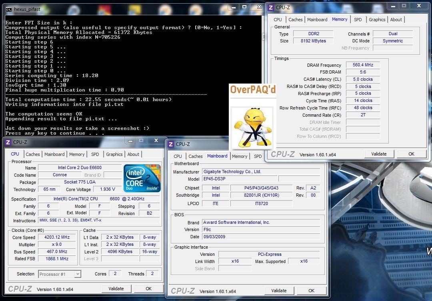Click the Total computation time line in console
This screenshot has width=432, height=301.
(x=88, y=100)
